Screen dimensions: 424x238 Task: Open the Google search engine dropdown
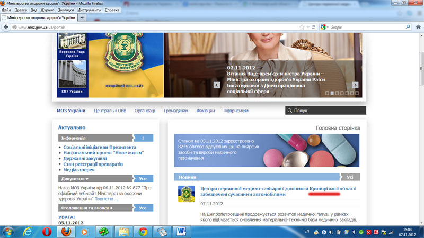click(325, 27)
